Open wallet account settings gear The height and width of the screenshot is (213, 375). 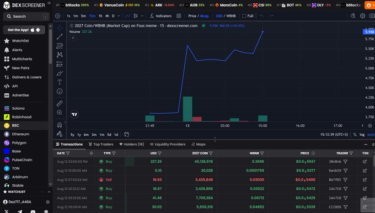[47, 202]
